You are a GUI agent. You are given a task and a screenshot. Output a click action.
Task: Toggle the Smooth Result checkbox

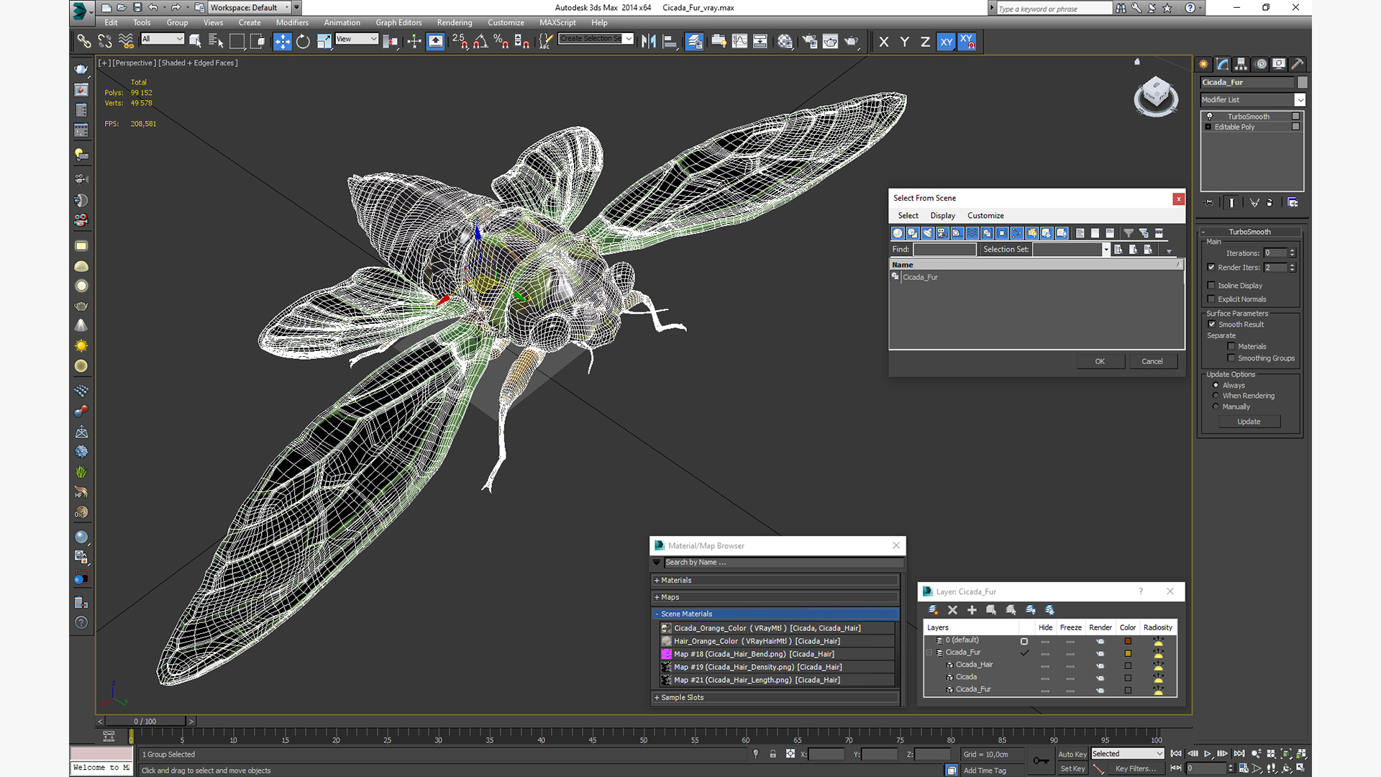point(1211,324)
